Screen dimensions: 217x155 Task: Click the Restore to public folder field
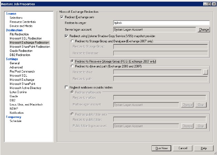pyautogui.click(x=160, y=119)
